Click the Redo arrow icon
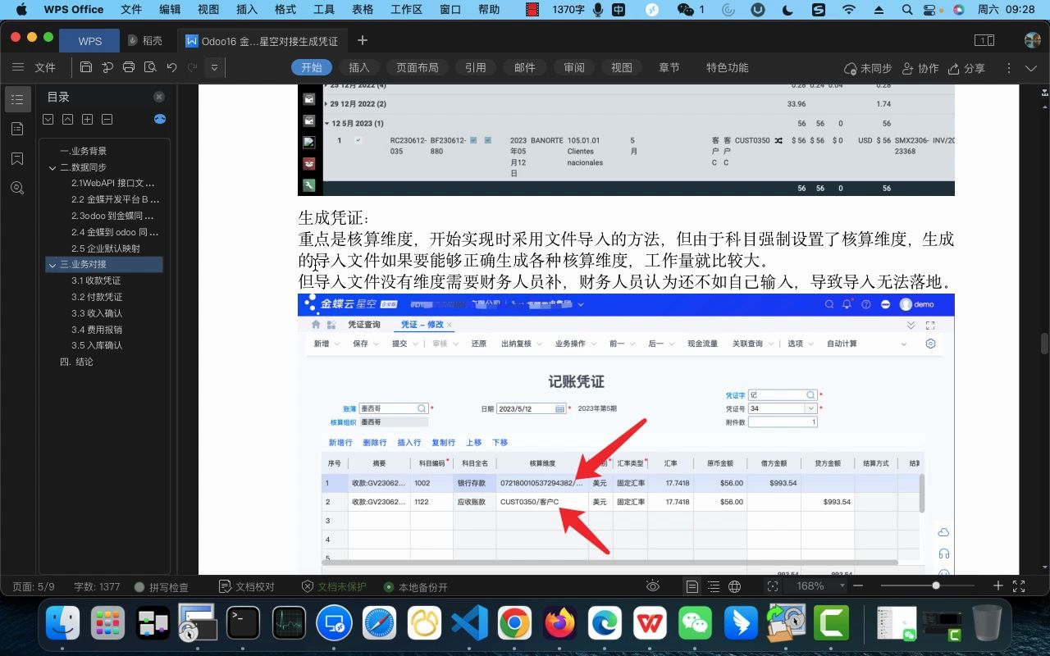This screenshot has width=1050, height=656. click(x=193, y=68)
